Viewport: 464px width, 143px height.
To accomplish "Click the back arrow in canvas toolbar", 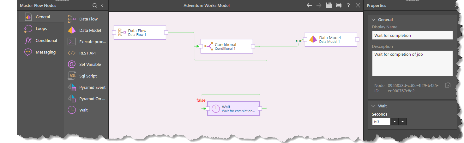I will [310, 5].
